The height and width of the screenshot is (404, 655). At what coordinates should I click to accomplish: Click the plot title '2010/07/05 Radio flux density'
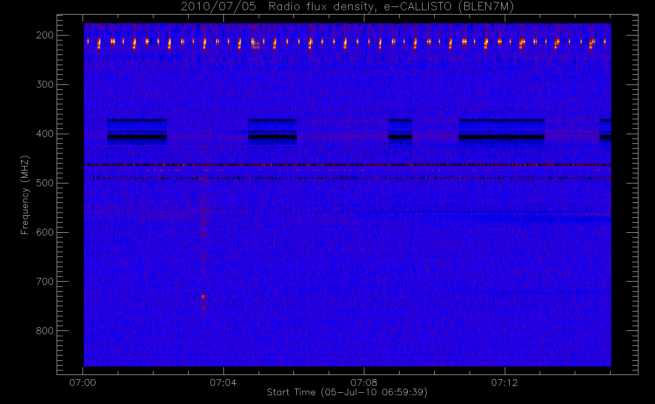pyautogui.click(x=347, y=7)
